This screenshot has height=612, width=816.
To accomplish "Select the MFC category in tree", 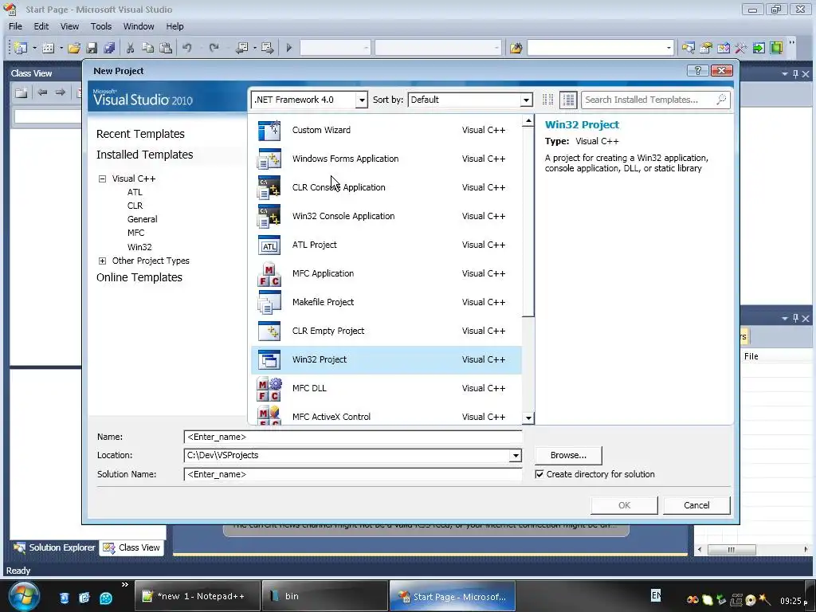I will click(x=135, y=233).
